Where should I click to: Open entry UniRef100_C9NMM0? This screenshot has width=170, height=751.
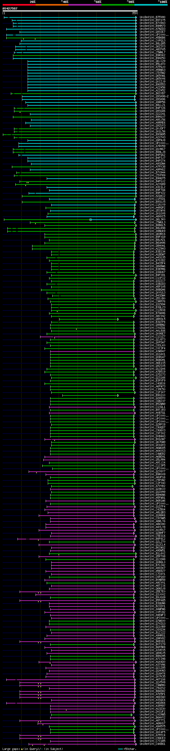(152, 685)
